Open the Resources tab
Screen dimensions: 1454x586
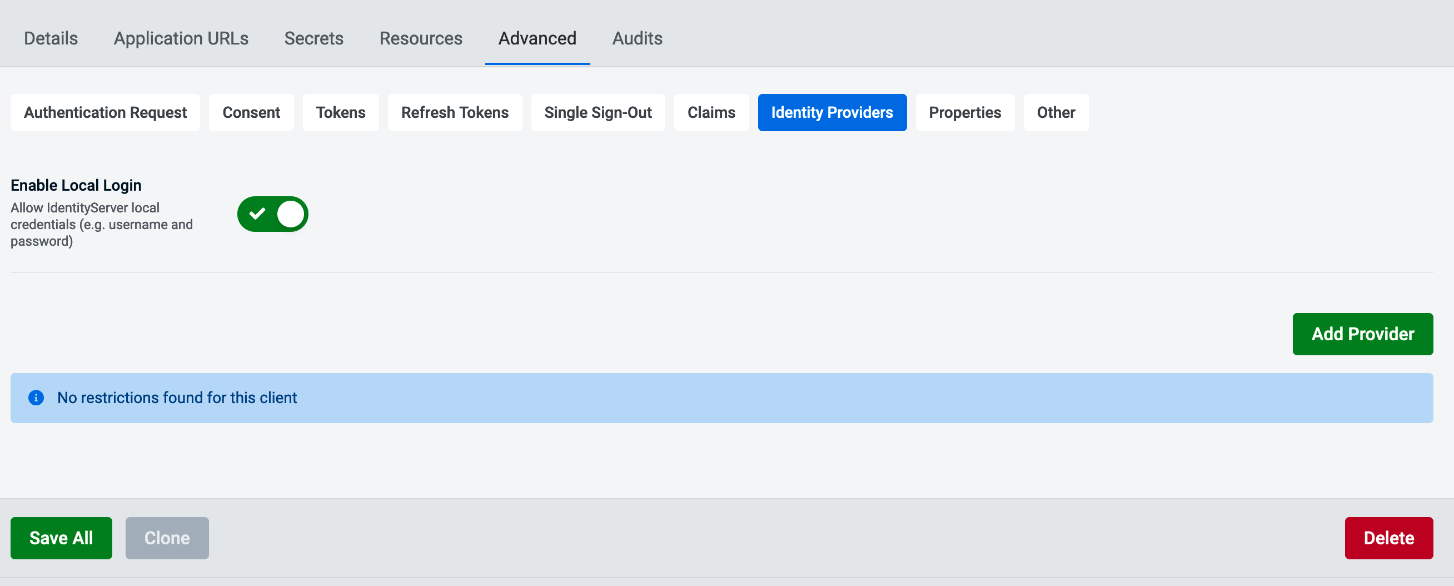[421, 38]
